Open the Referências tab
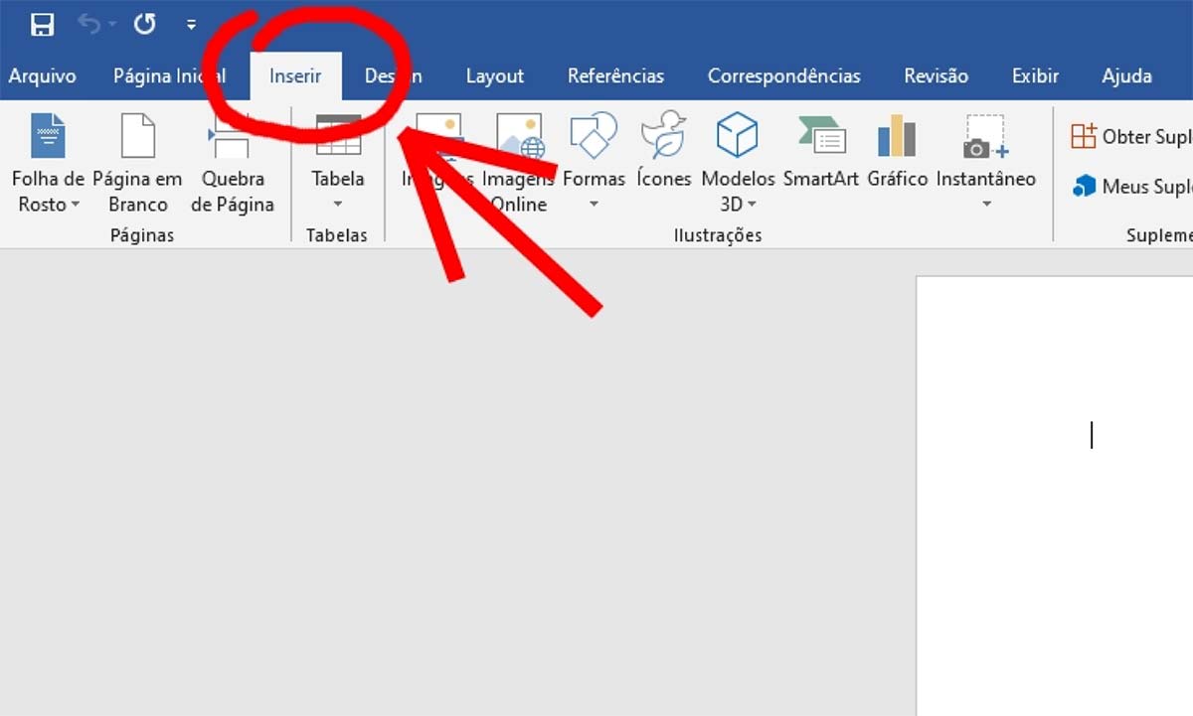This screenshot has width=1193, height=716. [615, 76]
